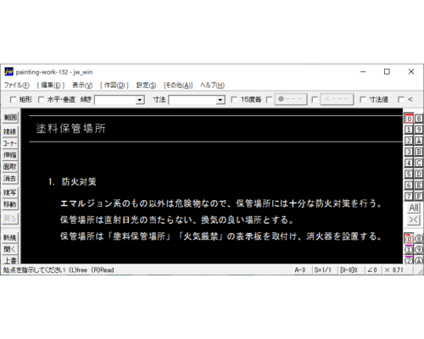
Task: Toggle square layer 5 button
Action: [x=409, y=174]
